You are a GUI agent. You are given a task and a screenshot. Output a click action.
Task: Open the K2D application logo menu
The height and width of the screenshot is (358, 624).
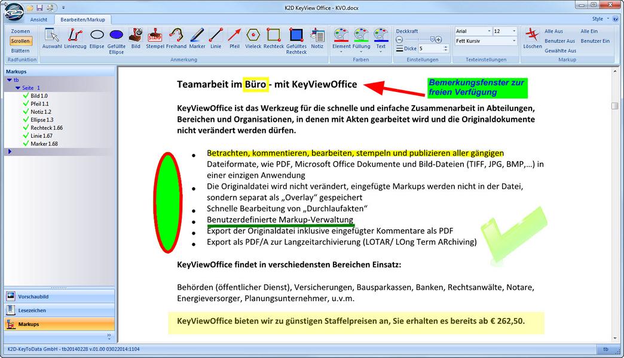[x=14, y=11]
